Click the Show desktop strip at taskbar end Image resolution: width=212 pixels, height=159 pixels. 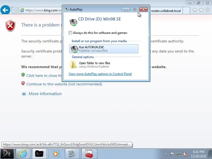pos(210,154)
